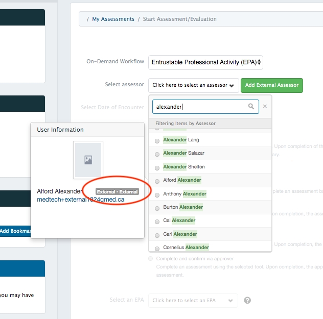Go to My Assessments breadcrumb
The width and height of the screenshot is (323, 319).
(x=113, y=19)
